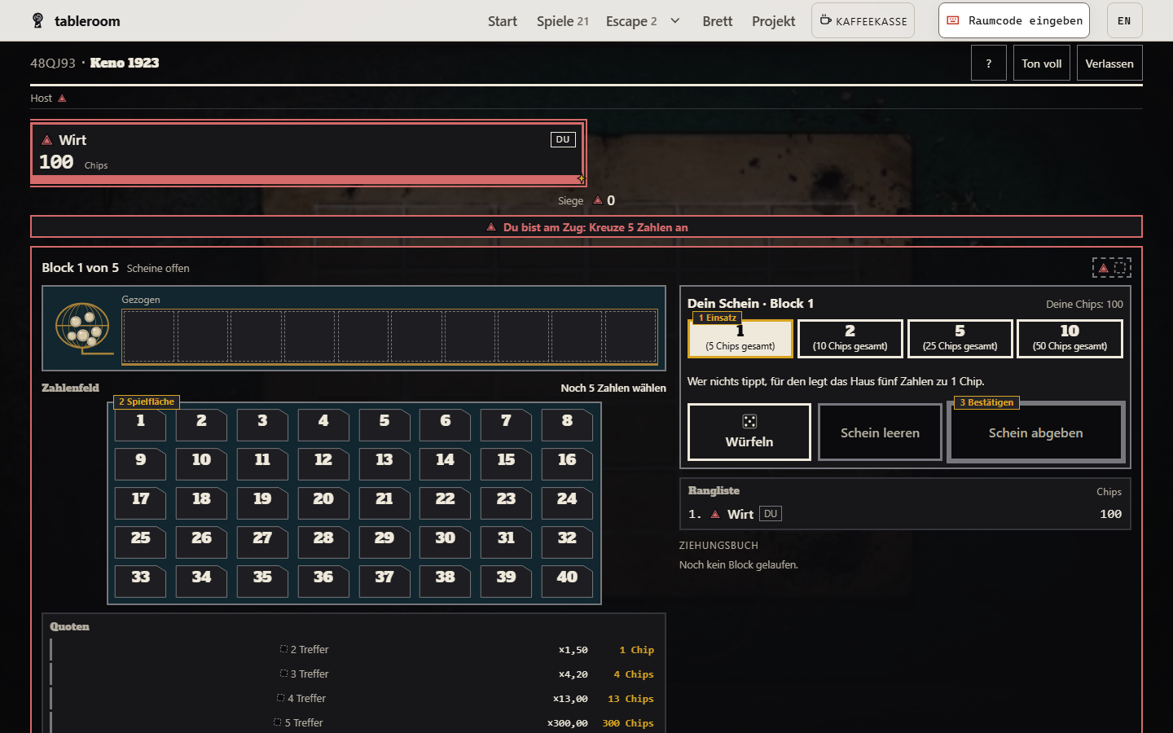The height and width of the screenshot is (733, 1173).
Task: Click the lottery ball drum icon
Action: [x=83, y=328]
